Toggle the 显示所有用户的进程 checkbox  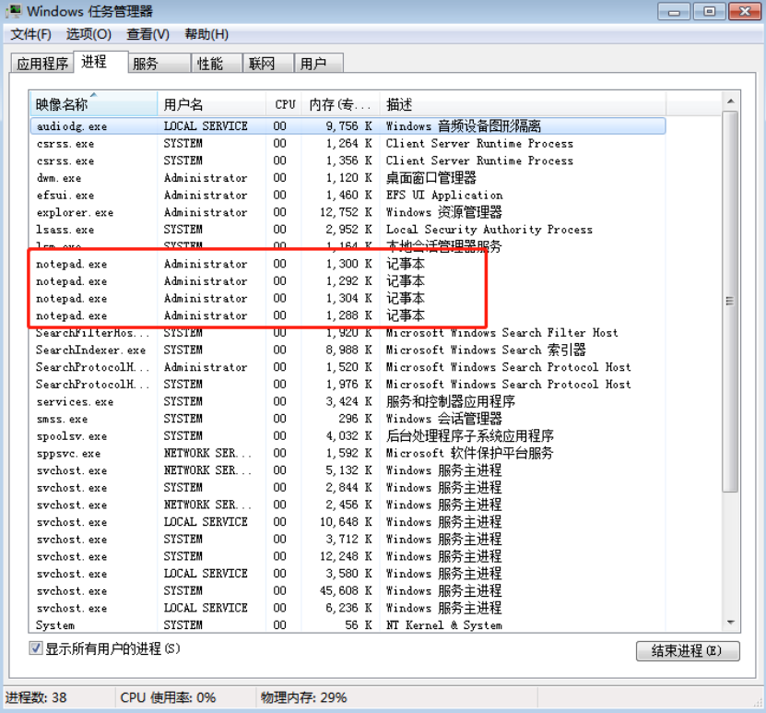pos(35,648)
